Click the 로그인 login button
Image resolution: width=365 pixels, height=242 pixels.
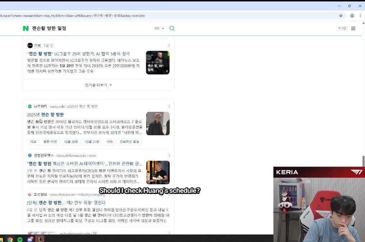(x=342, y=28)
